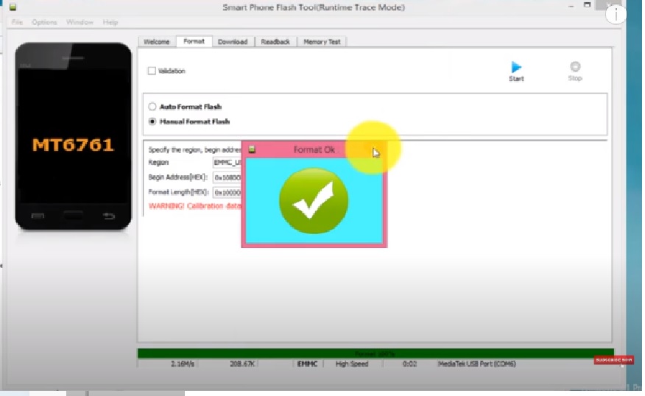The image size is (645, 396).
Task: Click the Start play icon
Action: [x=516, y=67]
